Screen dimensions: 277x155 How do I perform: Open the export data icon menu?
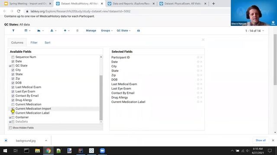(53, 31)
